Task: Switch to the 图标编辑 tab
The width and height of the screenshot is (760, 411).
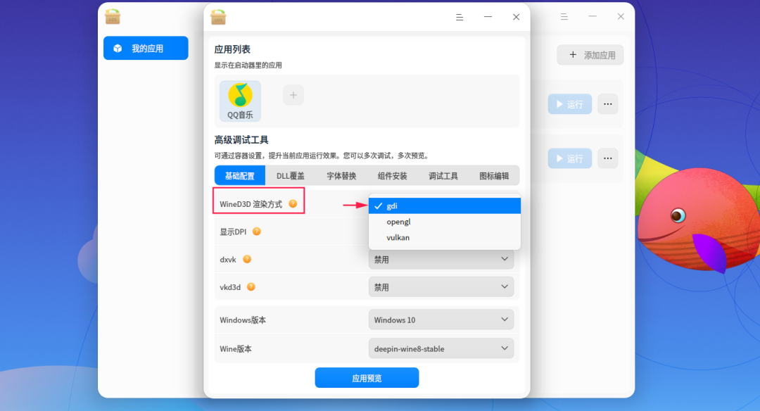Action: pos(494,175)
